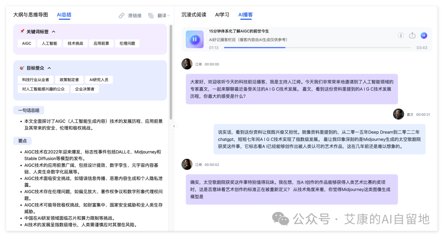Toggle the circular pause button at player's right
444x237 pixels.
(424, 36)
